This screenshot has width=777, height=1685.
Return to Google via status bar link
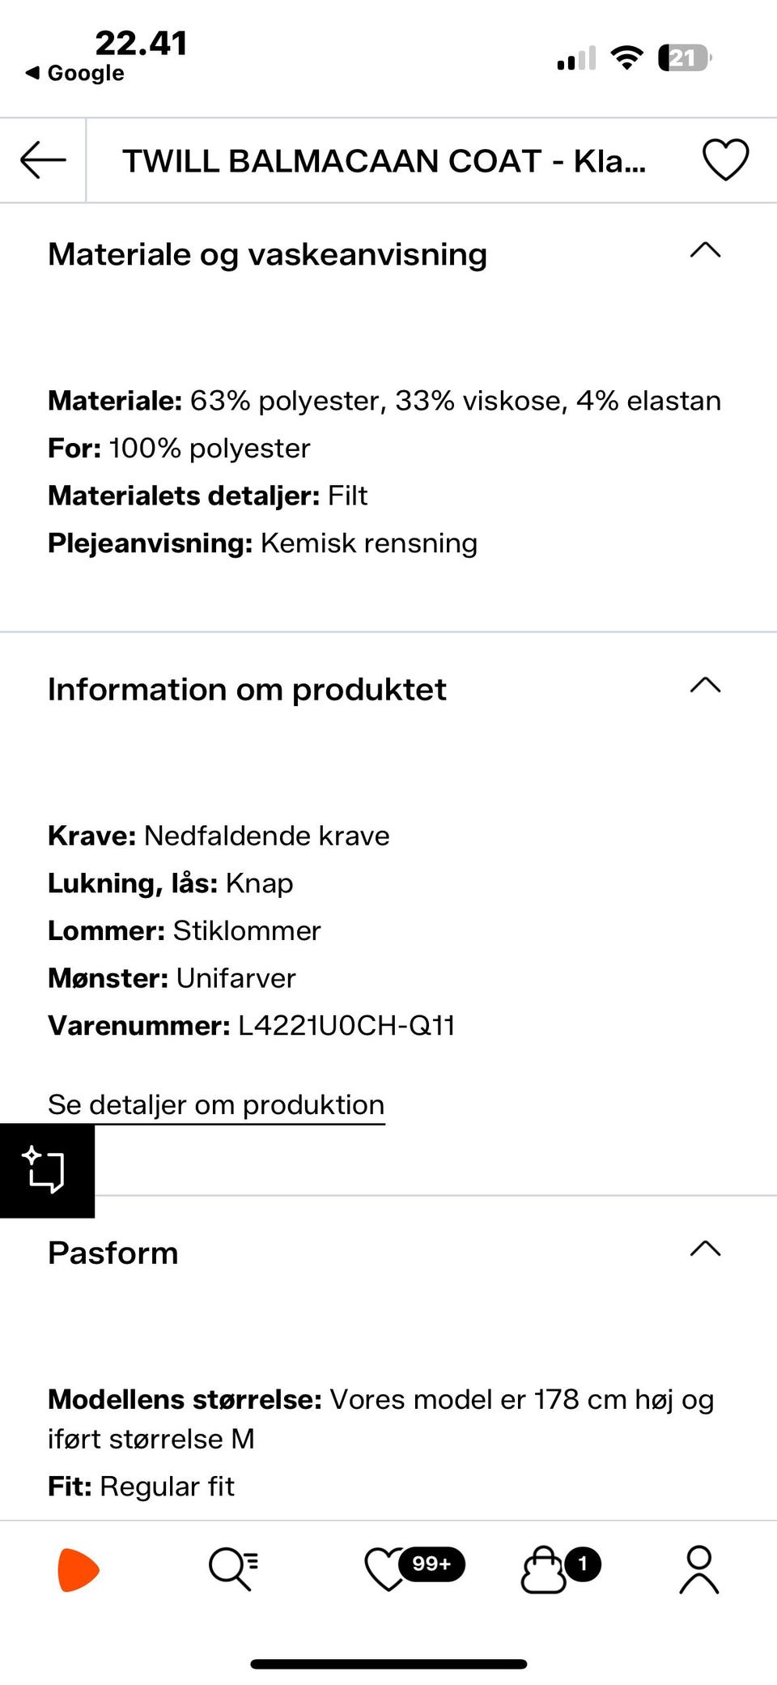pos(75,73)
